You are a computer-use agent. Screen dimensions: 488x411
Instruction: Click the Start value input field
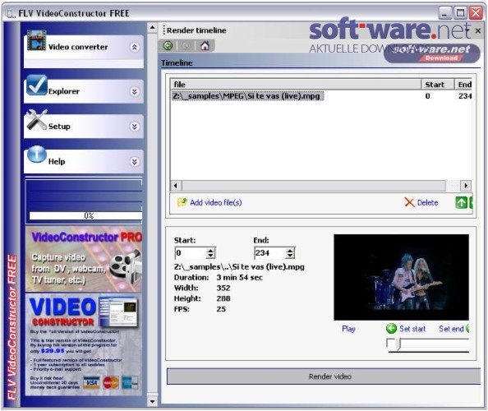pyautogui.click(x=191, y=253)
